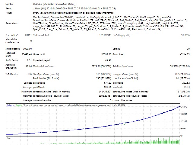Click Average loss trade value -35.33
The width and height of the screenshot is (193, 145).
tap(186, 87)
